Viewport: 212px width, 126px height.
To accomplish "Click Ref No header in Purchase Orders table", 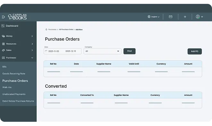I will pyautogui.click(x=53, y=64).
